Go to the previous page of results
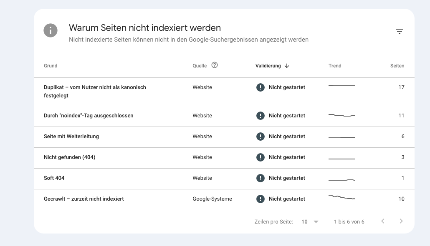The image size is (430, 246). (382, 221)
